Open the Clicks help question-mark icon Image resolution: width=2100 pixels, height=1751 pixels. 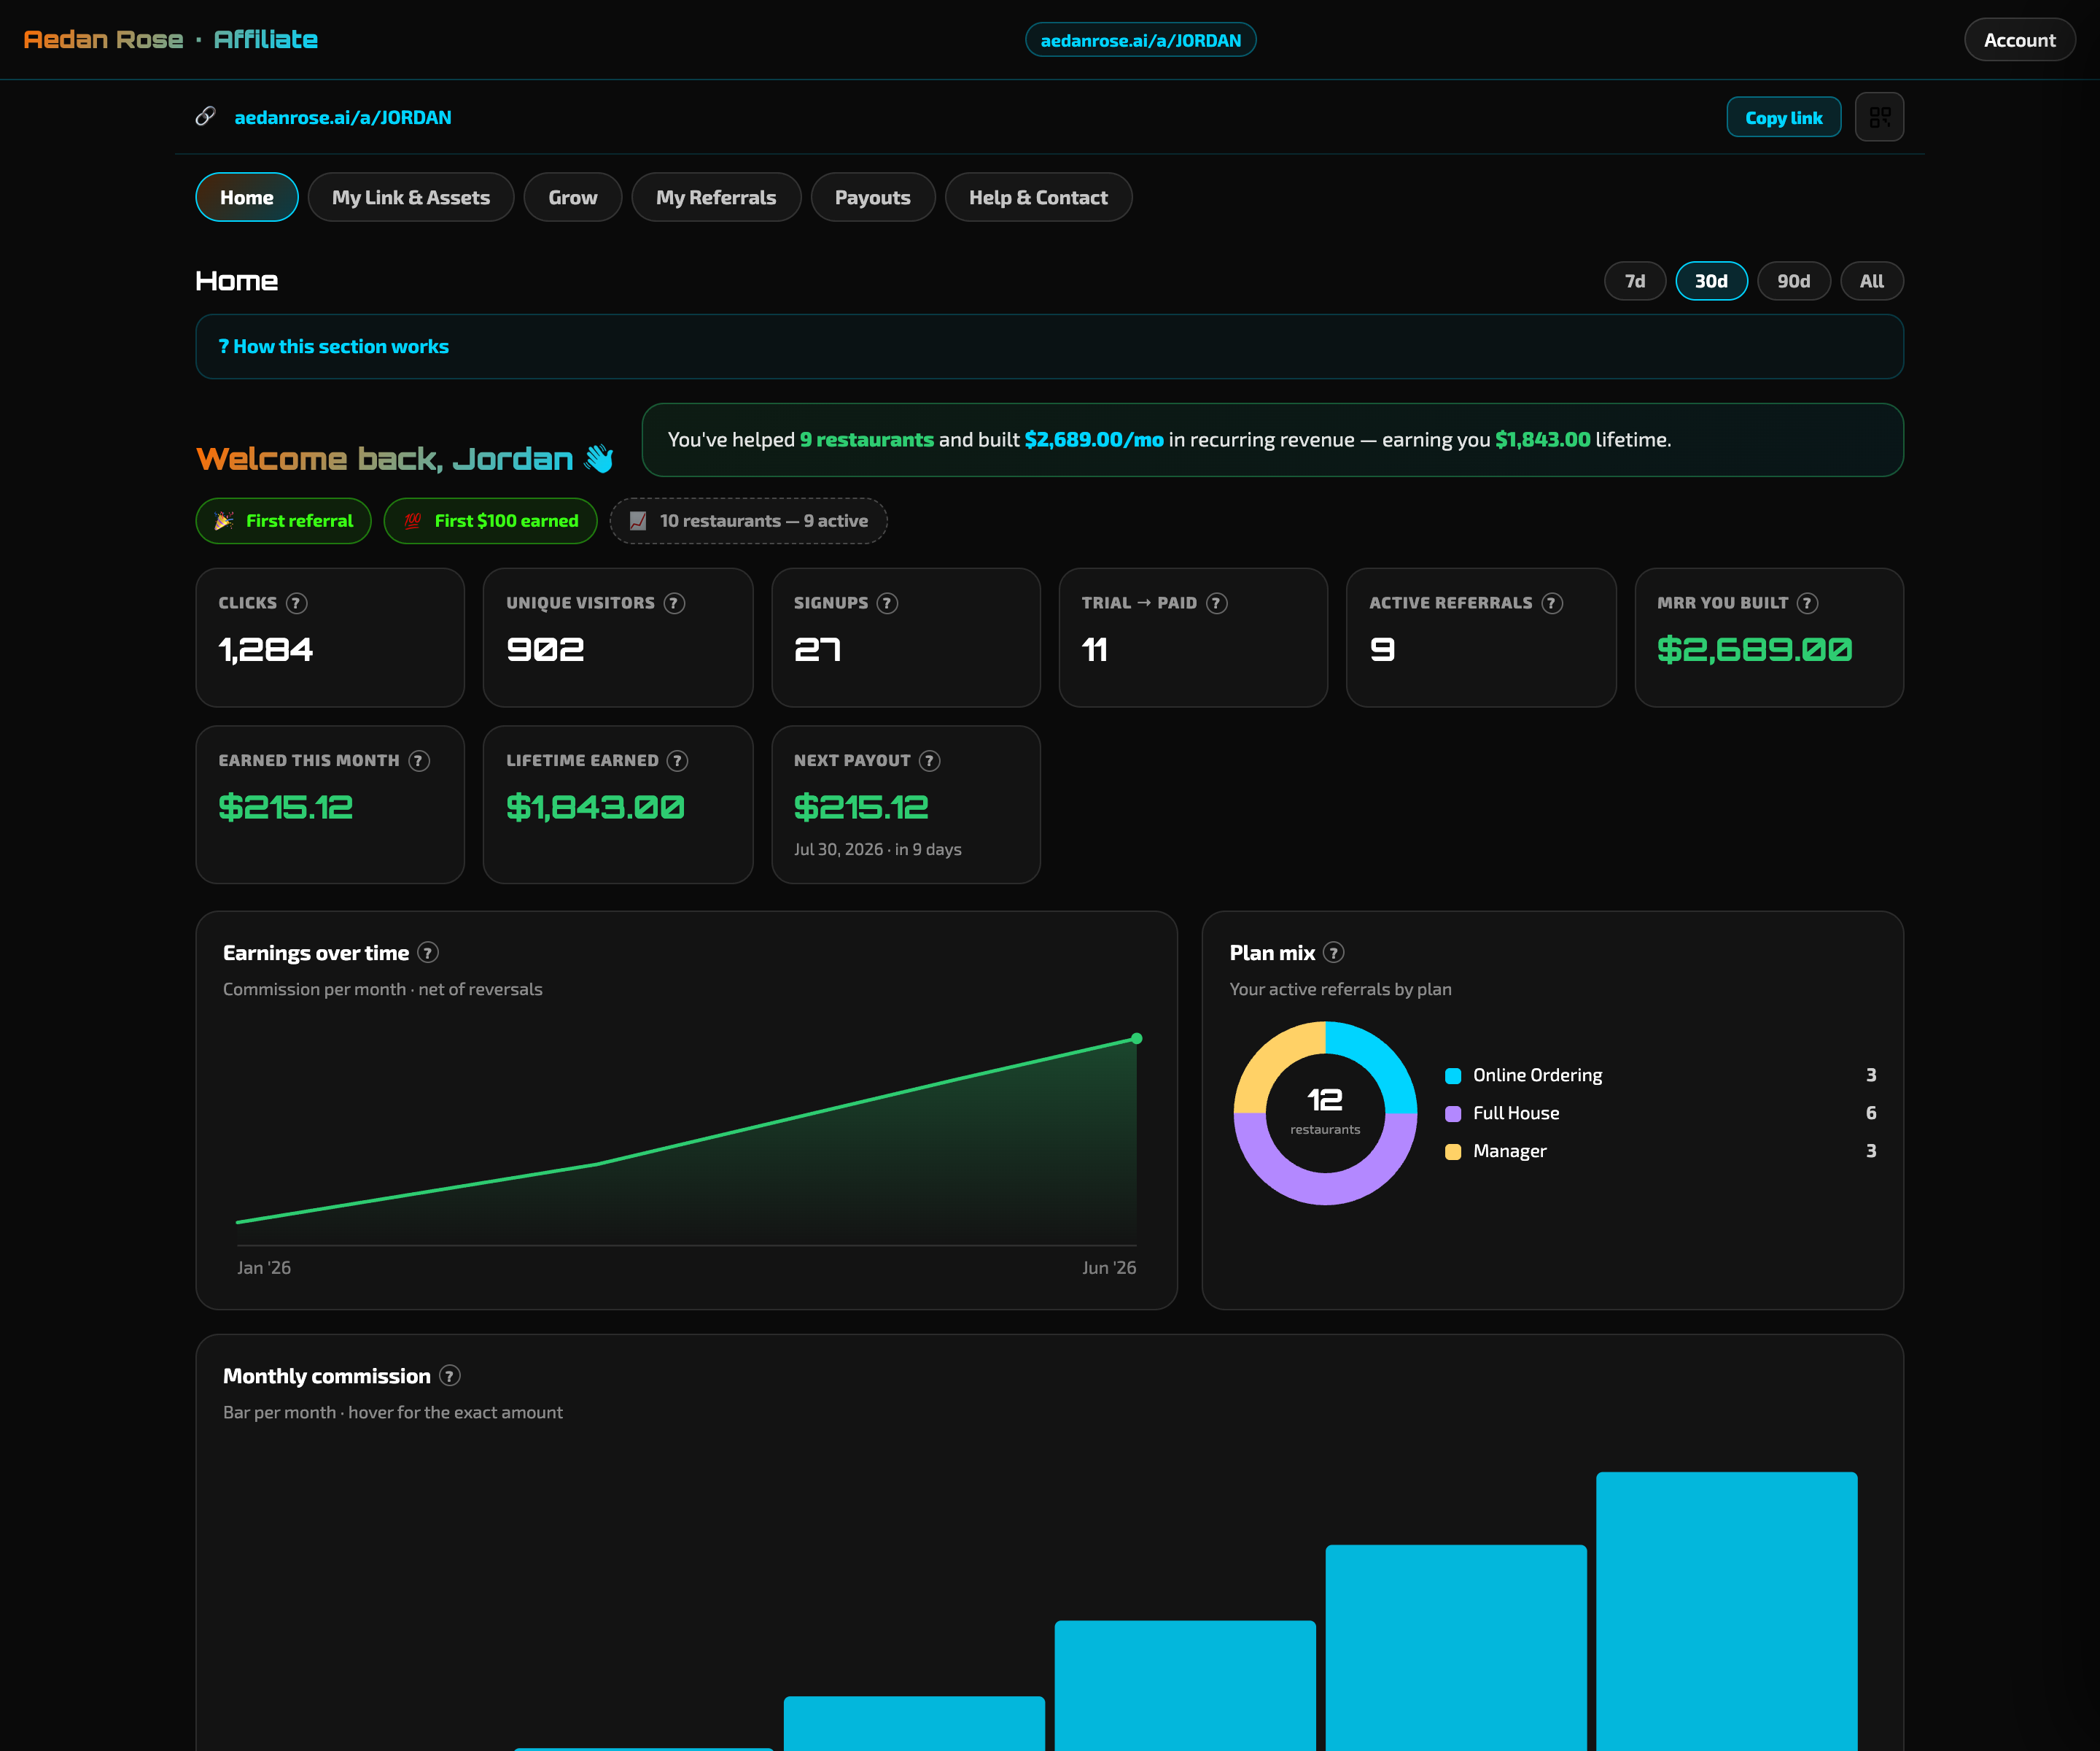tap(296, 603)
